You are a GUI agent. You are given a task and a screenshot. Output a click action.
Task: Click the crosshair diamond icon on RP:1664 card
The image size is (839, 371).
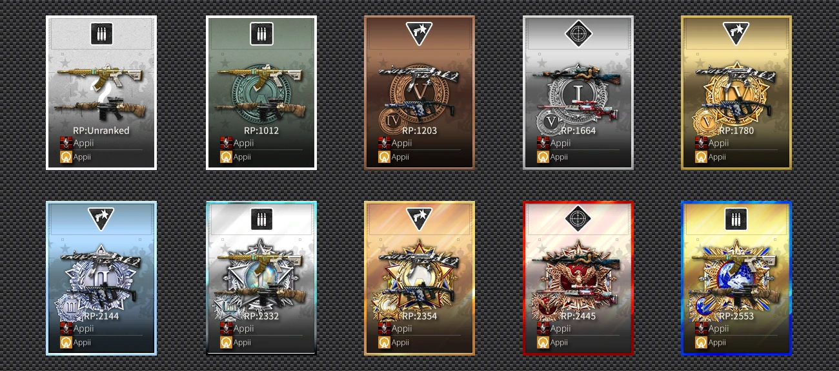(578, 34)
